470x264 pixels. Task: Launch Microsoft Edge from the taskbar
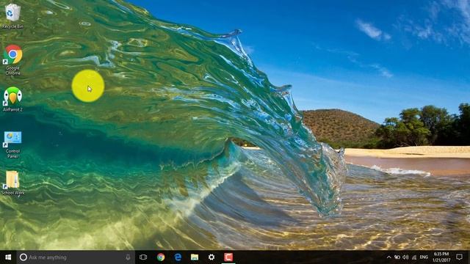point(178,257)
